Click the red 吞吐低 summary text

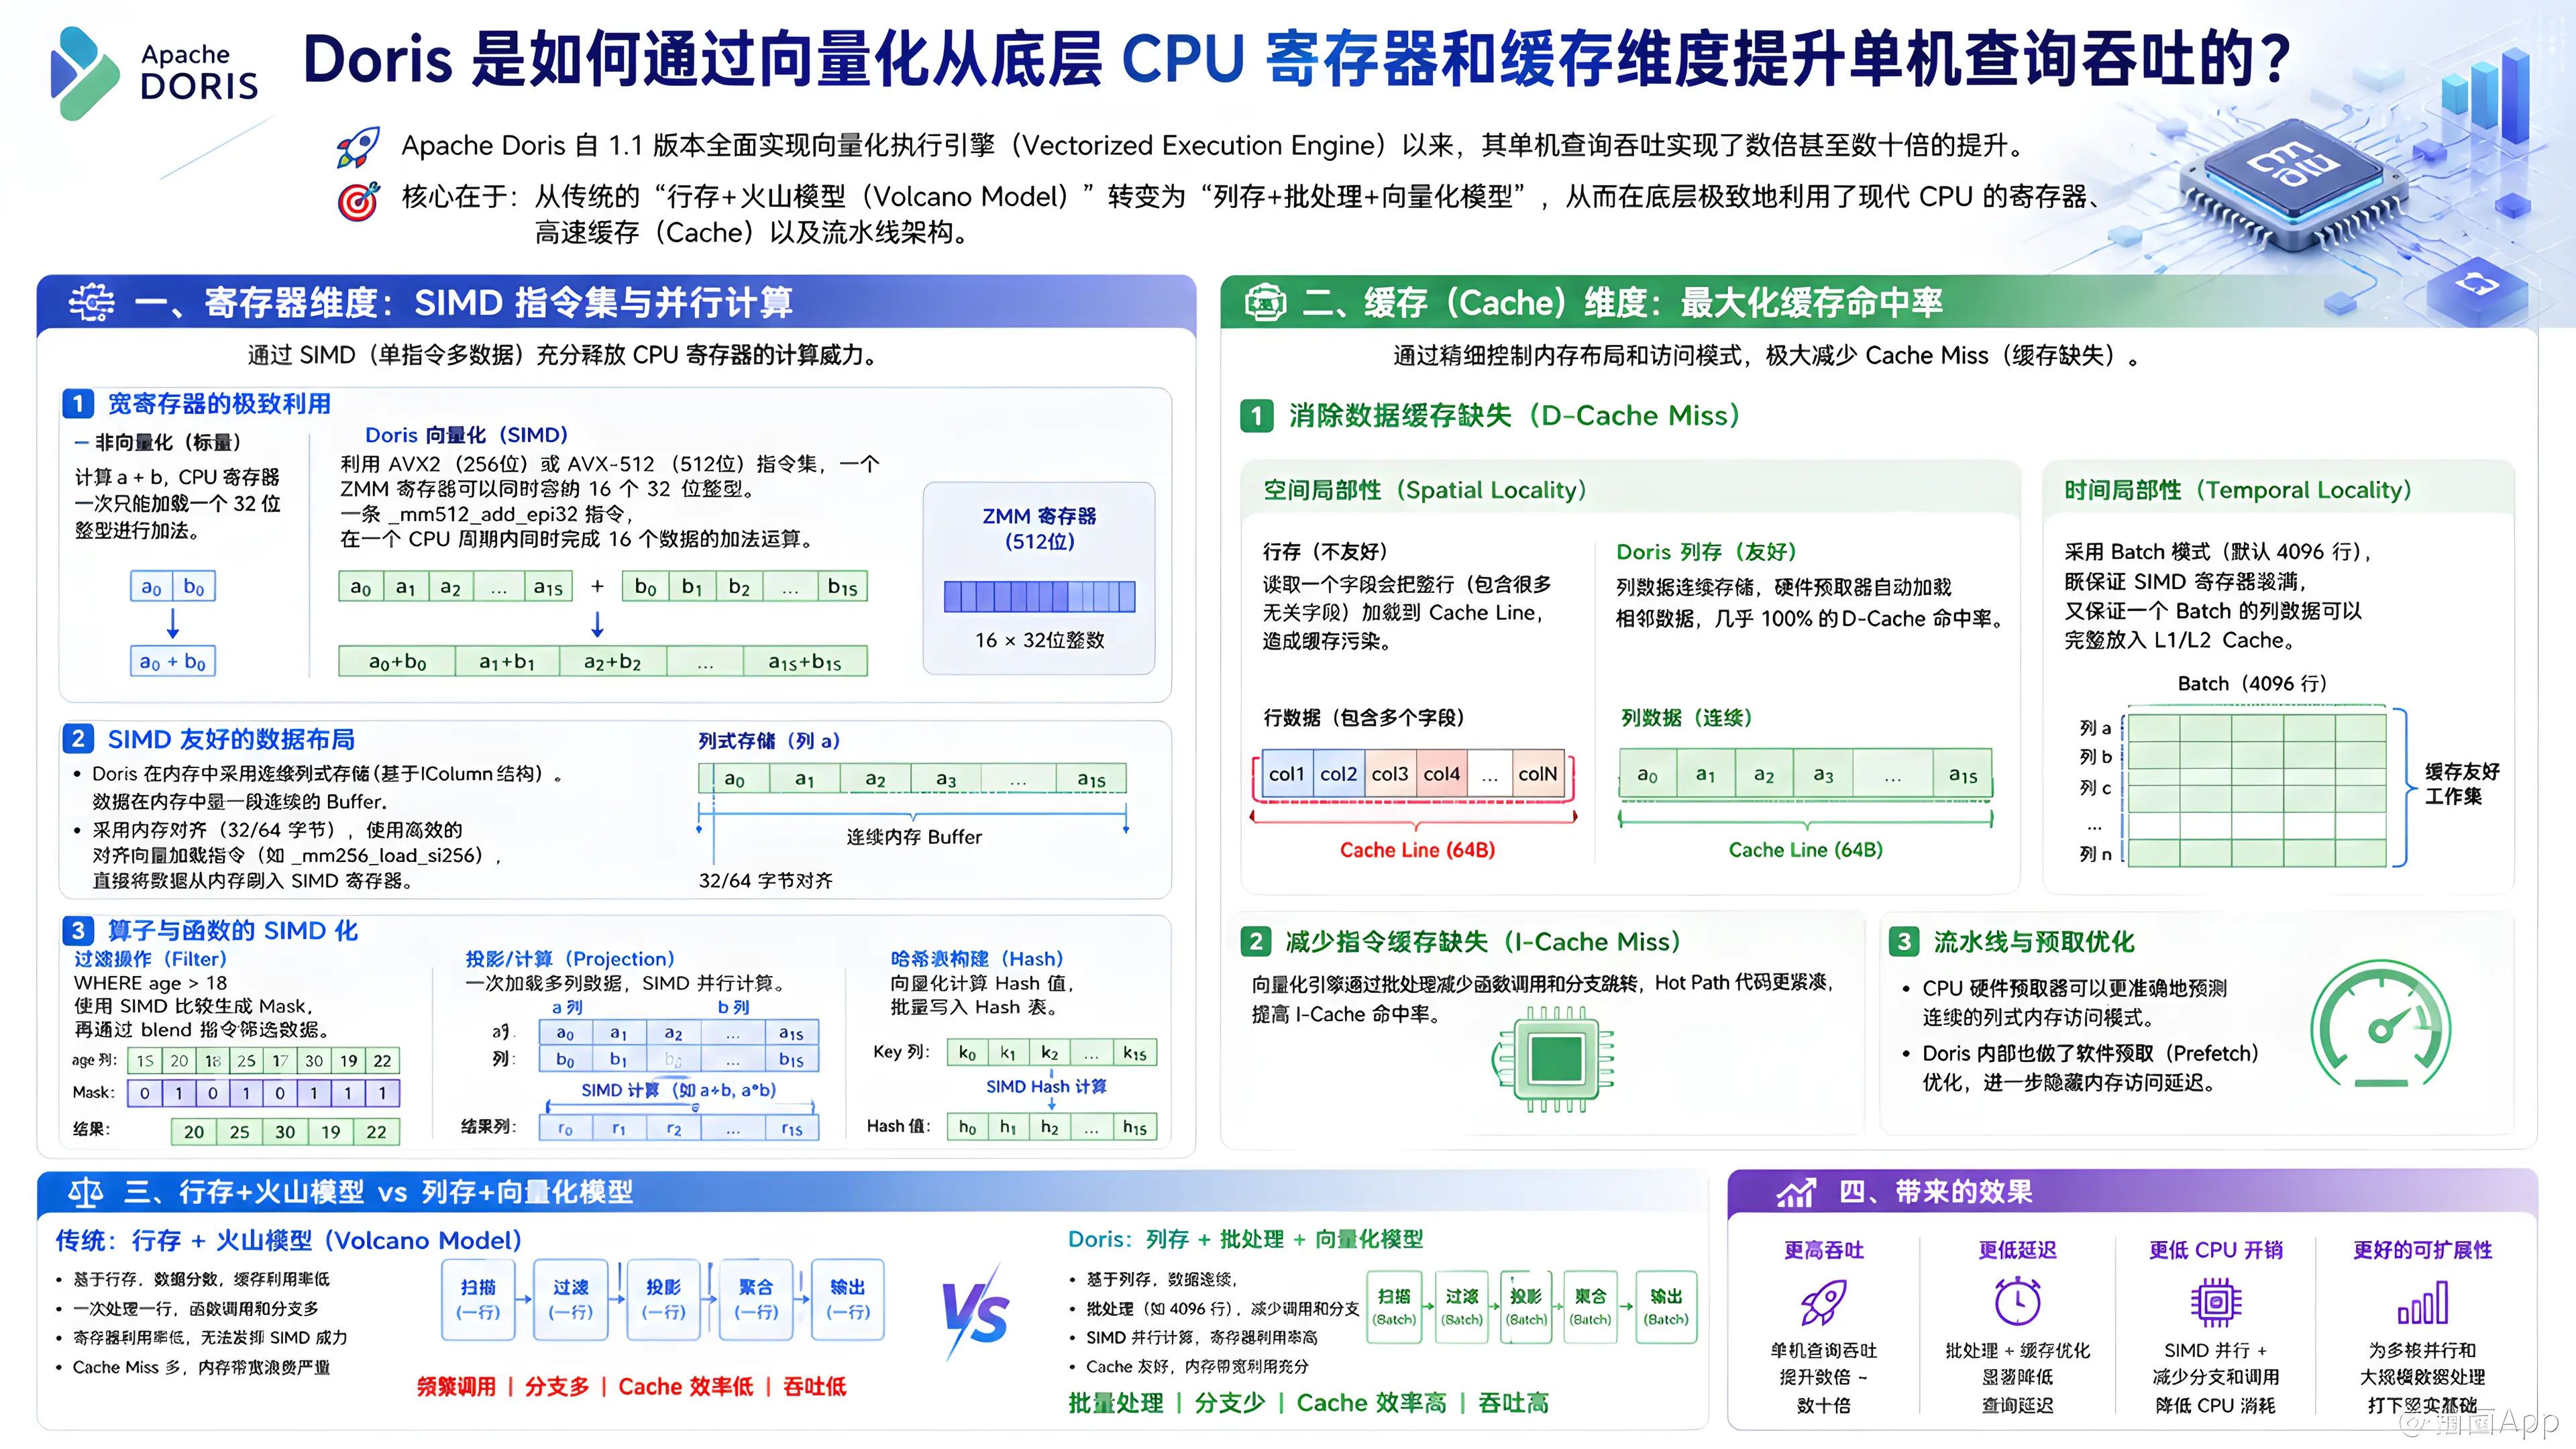click(814, 1386)
